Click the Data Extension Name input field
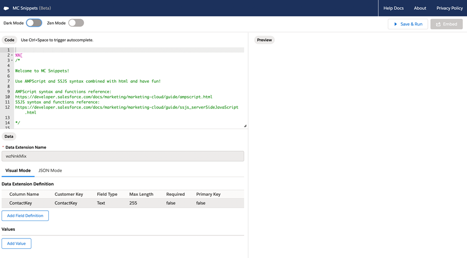467x258 pixels. tap(123, 156)
